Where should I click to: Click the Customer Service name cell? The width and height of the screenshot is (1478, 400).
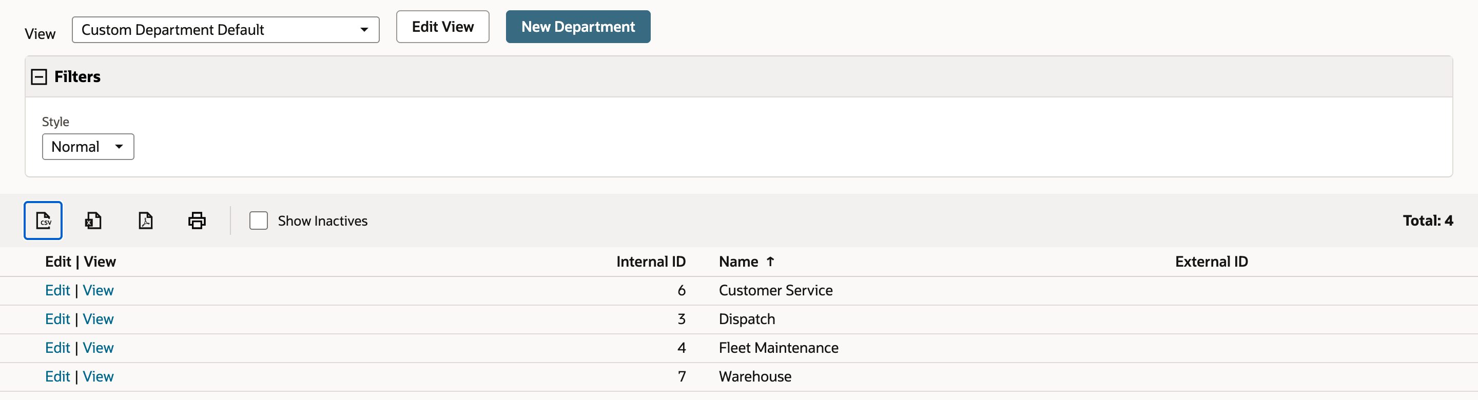coord(775,291)
